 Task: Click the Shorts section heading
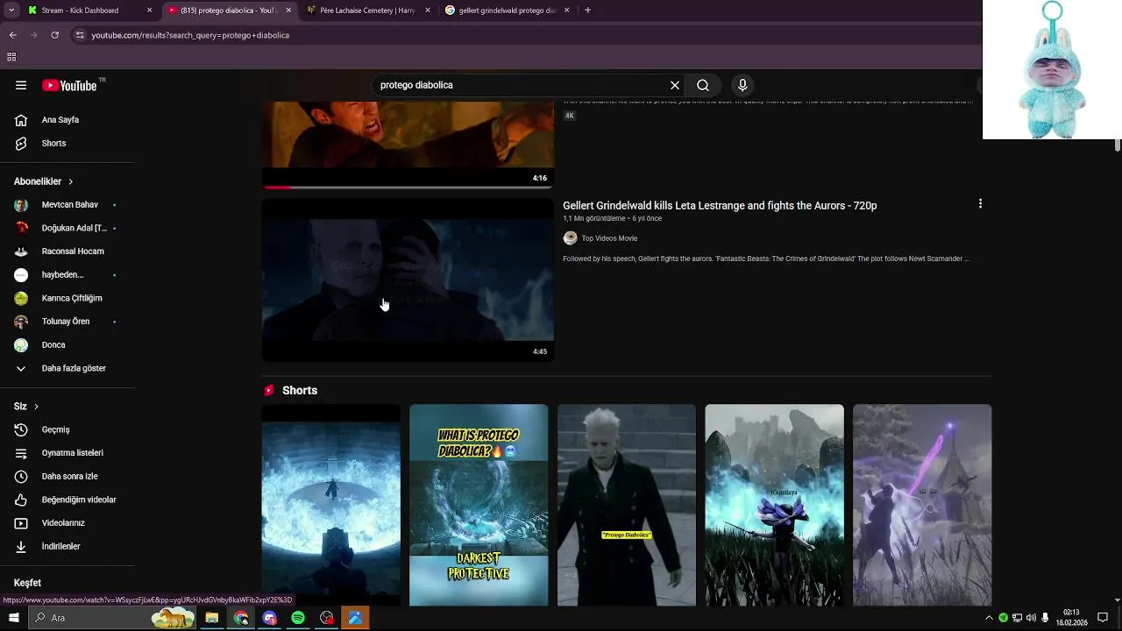coord(300,390)
